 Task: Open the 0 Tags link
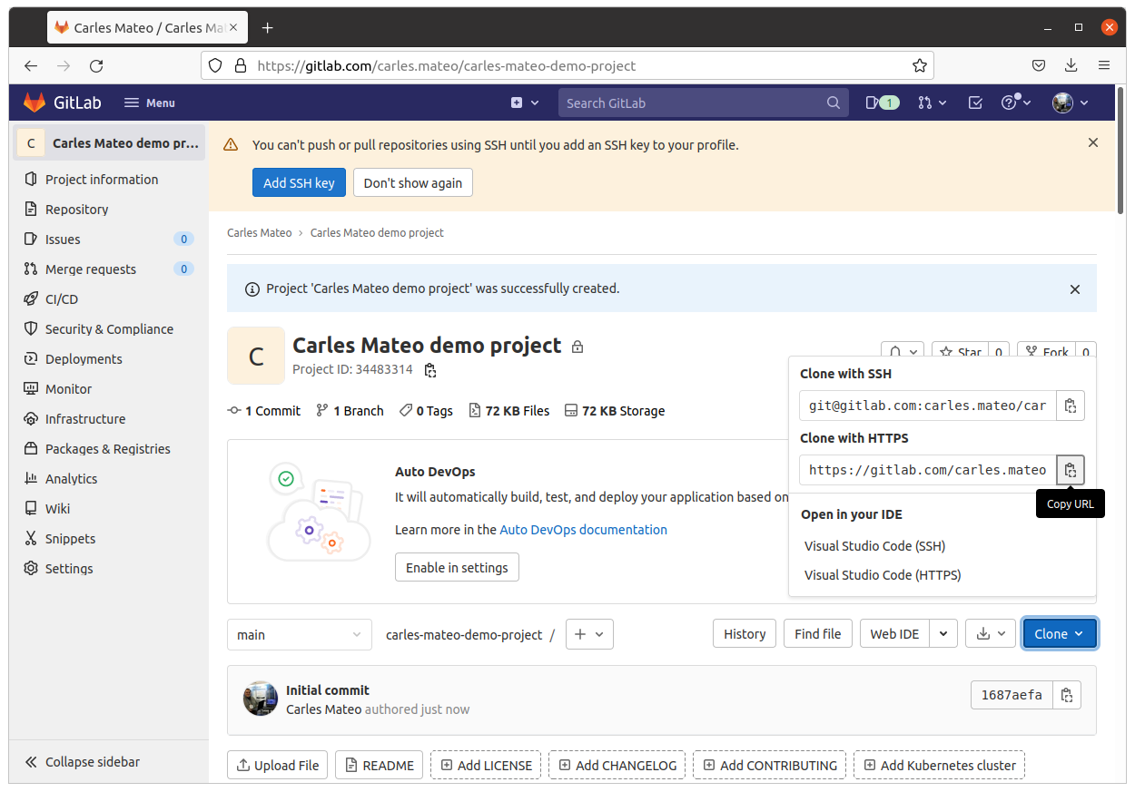pyautogui.click(x=426, y=411)
